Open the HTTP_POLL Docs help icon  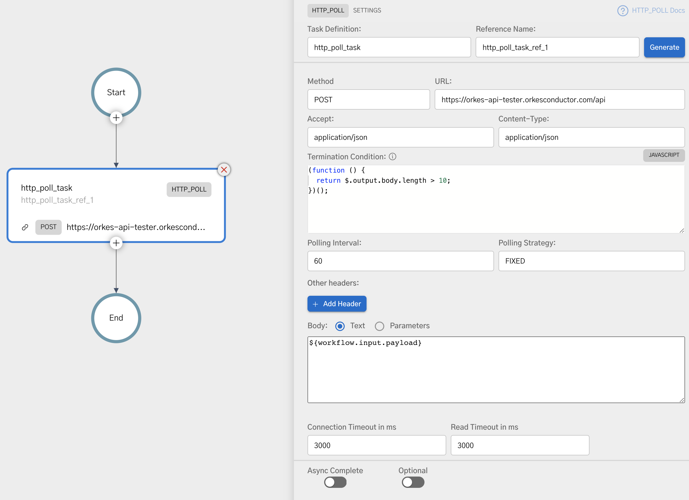623,11
